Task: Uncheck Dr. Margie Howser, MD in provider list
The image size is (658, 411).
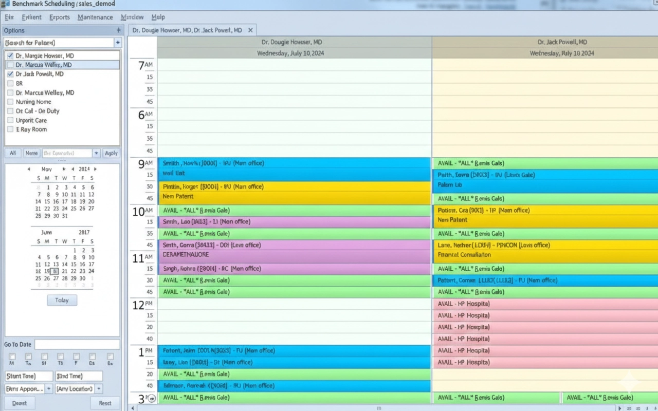Action: 11,55
